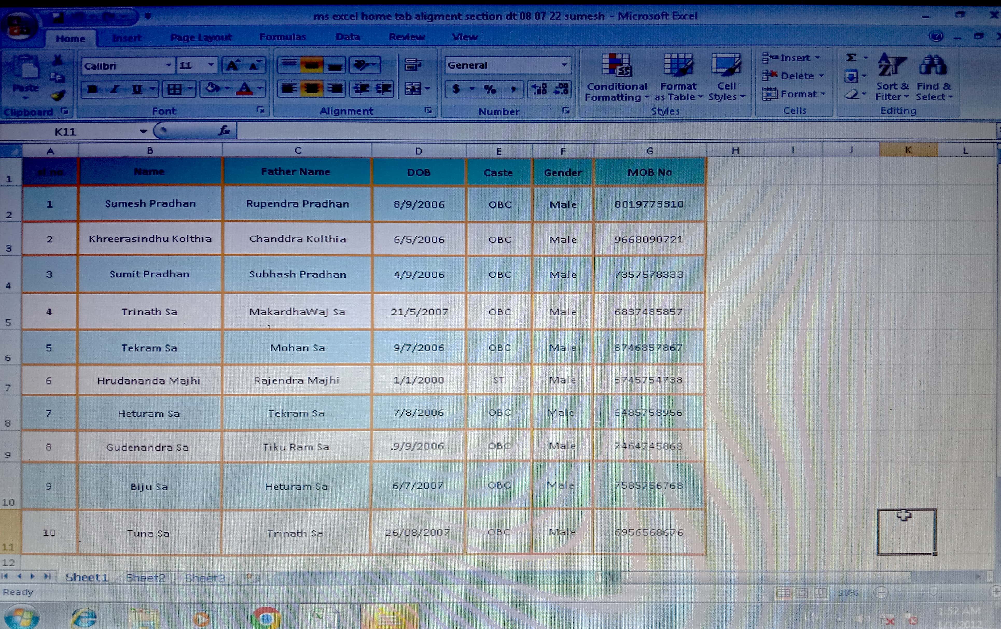Switch to the Page Layout tab

pyautogui.click(x=201, y=37)
